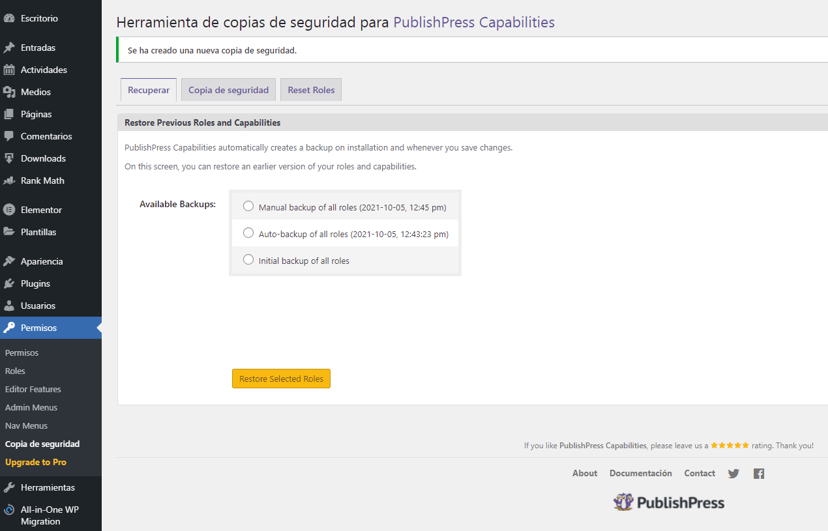Click the Entradas pushpin icon

point(9,48)
